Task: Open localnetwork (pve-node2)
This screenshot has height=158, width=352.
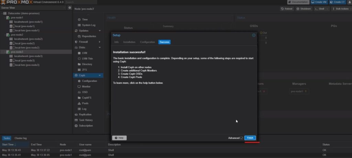Action: (28, 39)
